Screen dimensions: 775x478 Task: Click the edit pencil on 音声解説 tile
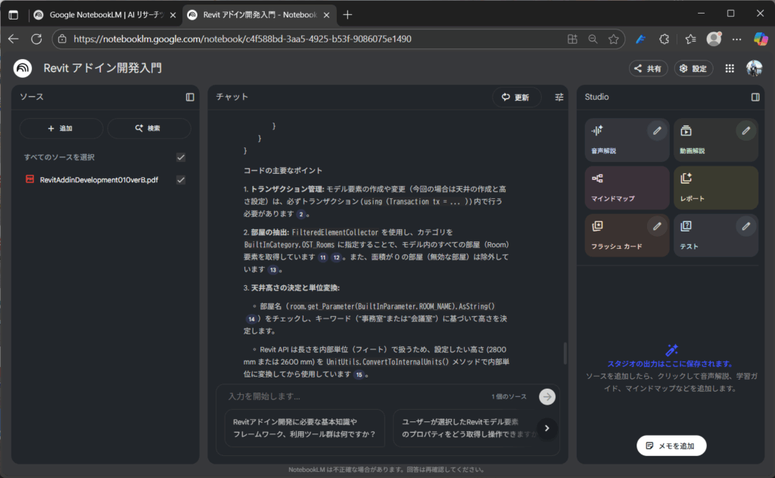point(657,131)
